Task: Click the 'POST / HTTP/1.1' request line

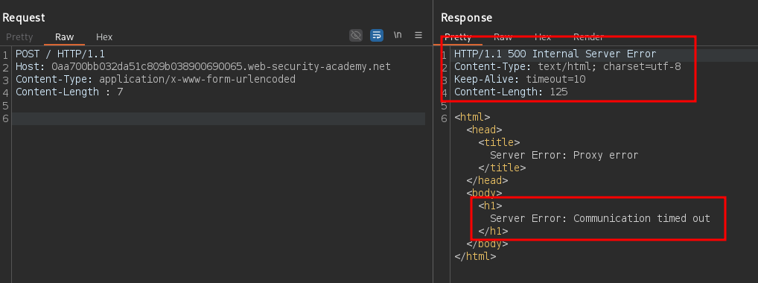Action: click(60, 54)
